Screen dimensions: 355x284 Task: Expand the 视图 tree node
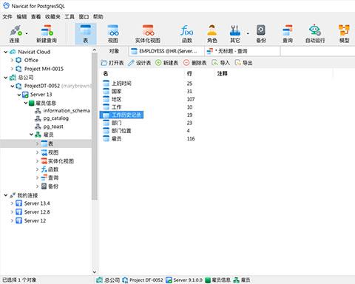[38, 152]
